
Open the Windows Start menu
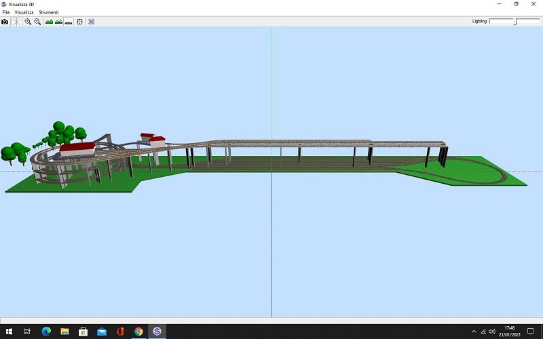pyautogui.click(x=10, y=332)
